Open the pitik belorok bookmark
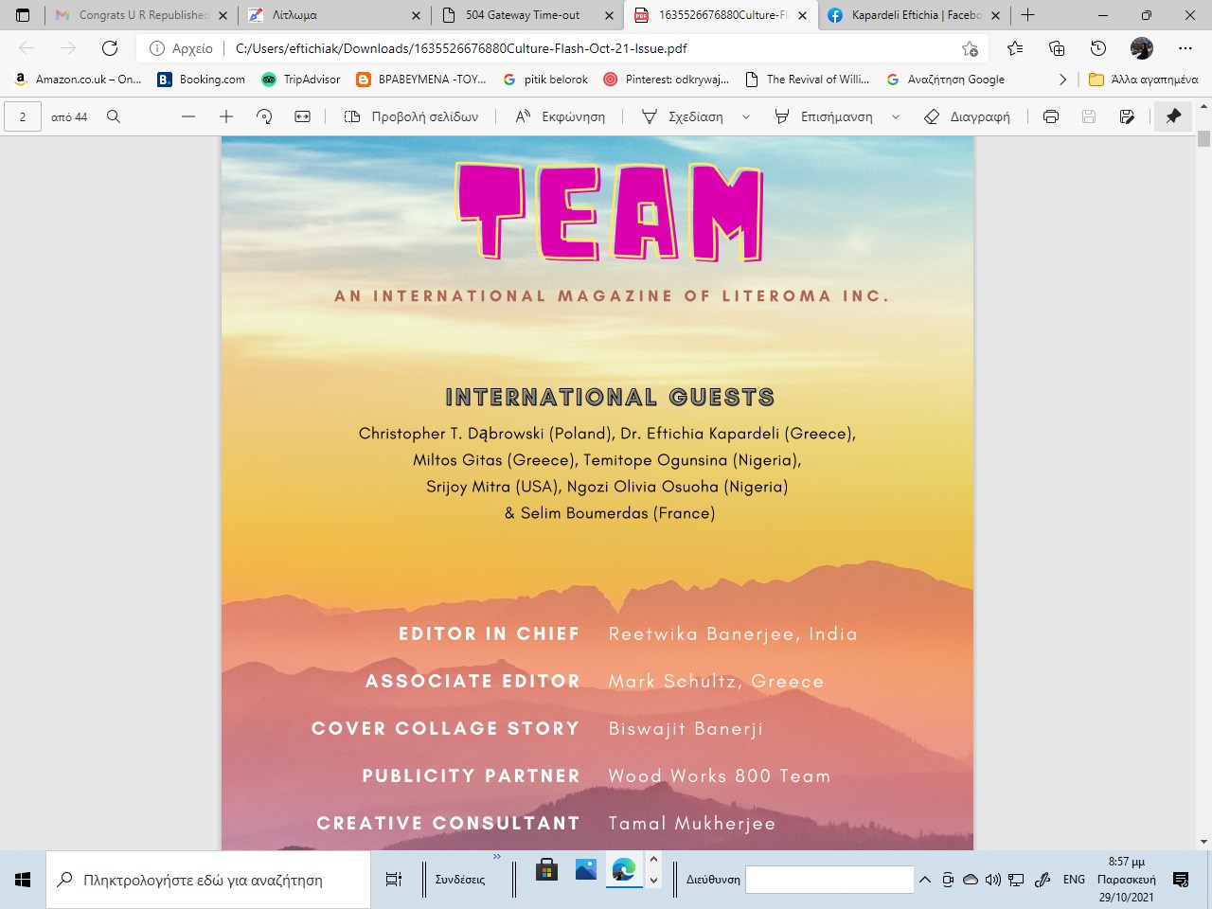The height and width of the screenshot is (909, 1212). [x=545, y=80]
